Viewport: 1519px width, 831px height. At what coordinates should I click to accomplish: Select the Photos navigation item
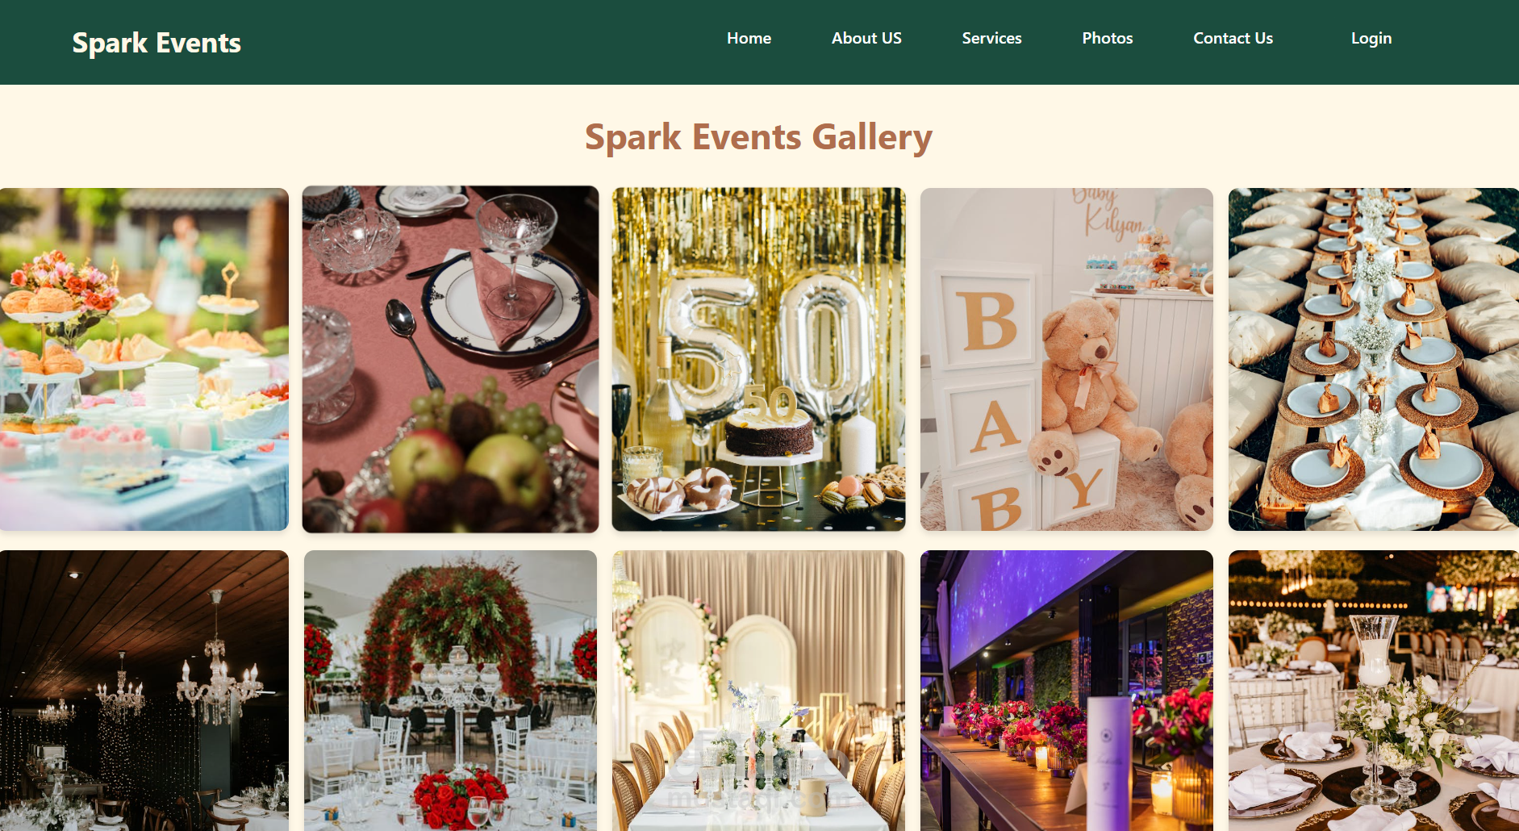(x=1107, y=38)
